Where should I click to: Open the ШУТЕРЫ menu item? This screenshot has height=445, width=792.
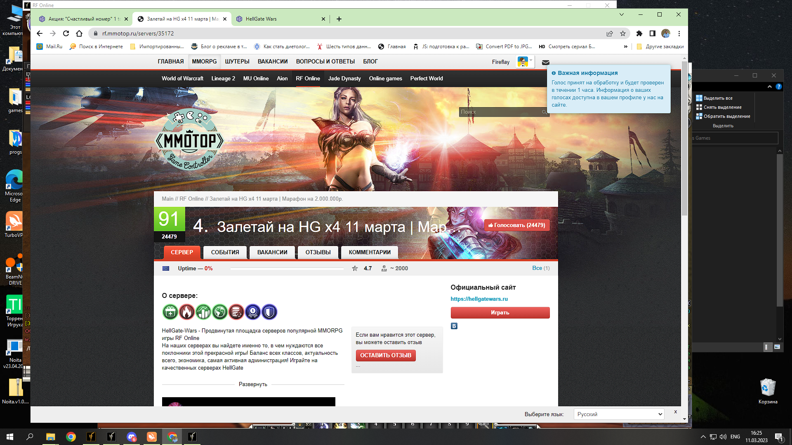pos(237,61)
